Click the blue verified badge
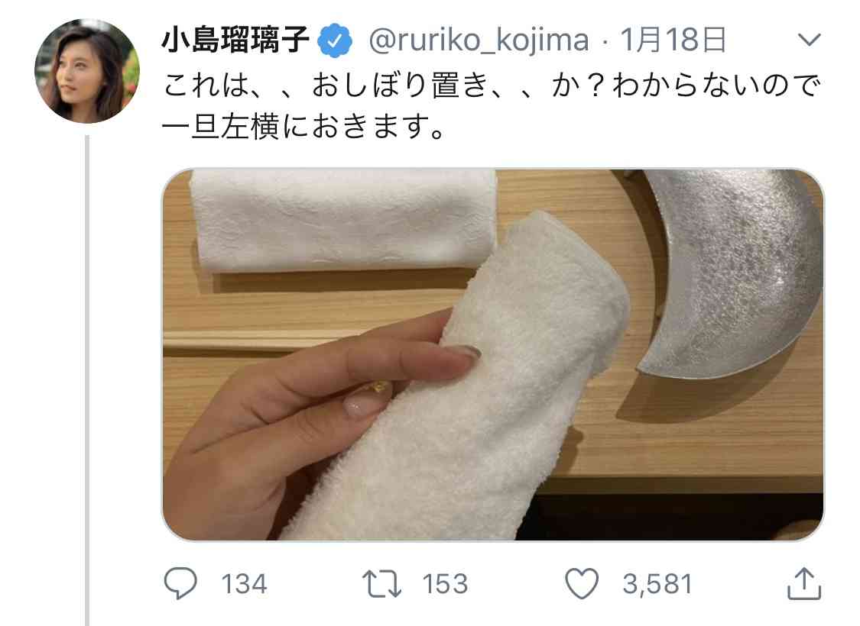This screenshot has height=626, width=860. [x=335, y=40]
